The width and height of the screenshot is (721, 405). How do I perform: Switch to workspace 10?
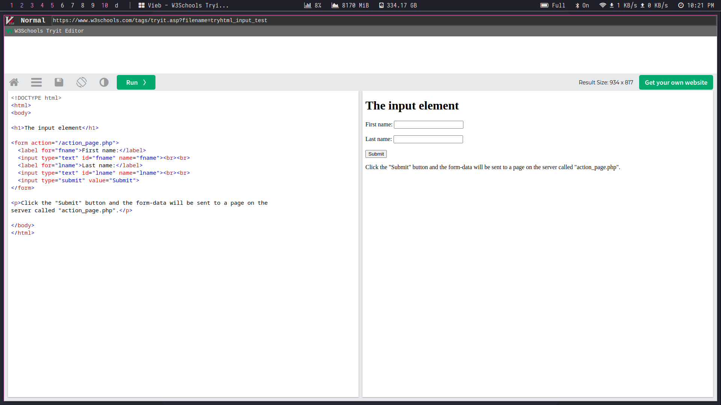tap(105, 5)
